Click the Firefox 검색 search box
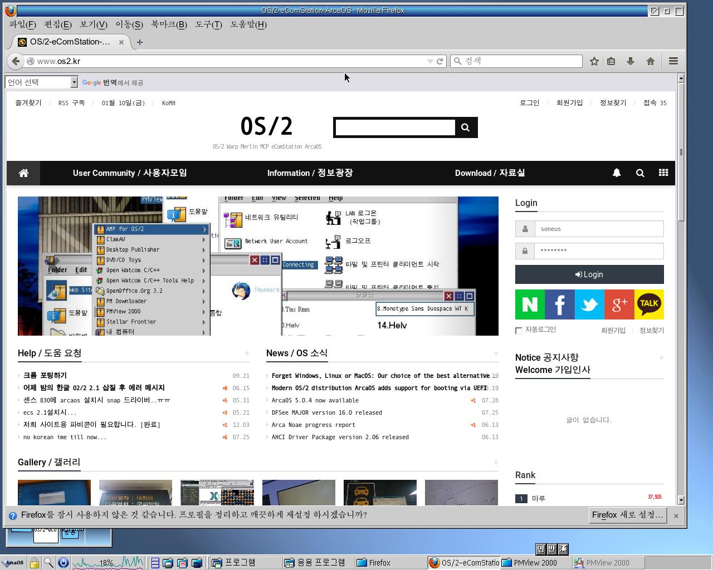The height and width of the screenshot is (570, 713). pos(516,61)
